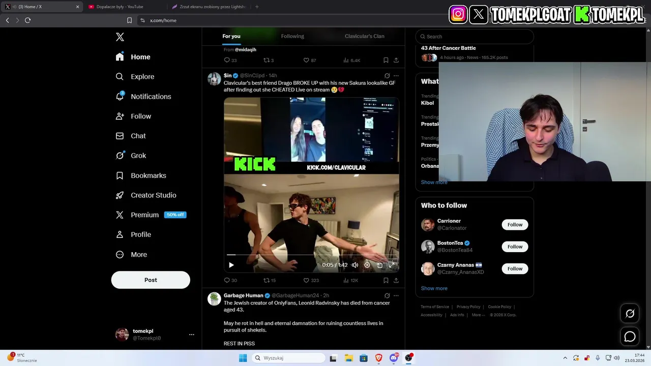Reload the page in browser toolbar
Viewport: 651px width, 366px height.
click(28, 20)
